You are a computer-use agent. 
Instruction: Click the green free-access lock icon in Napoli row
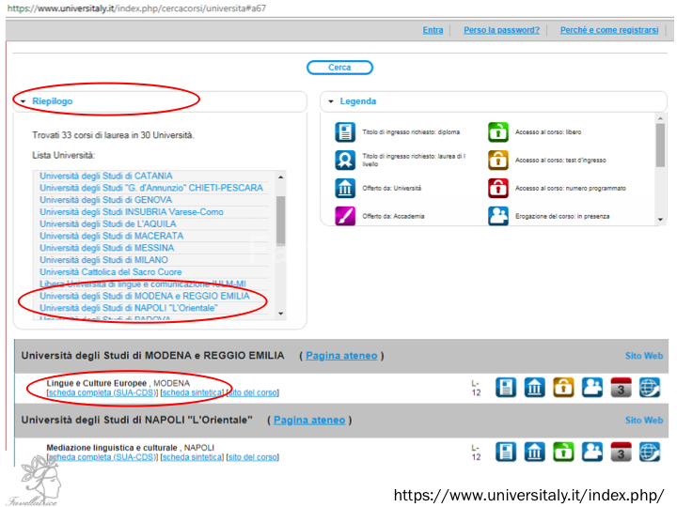pos(563,452)
